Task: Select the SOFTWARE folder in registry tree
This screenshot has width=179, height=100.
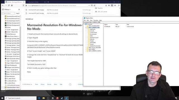Action: pos(93,42)
